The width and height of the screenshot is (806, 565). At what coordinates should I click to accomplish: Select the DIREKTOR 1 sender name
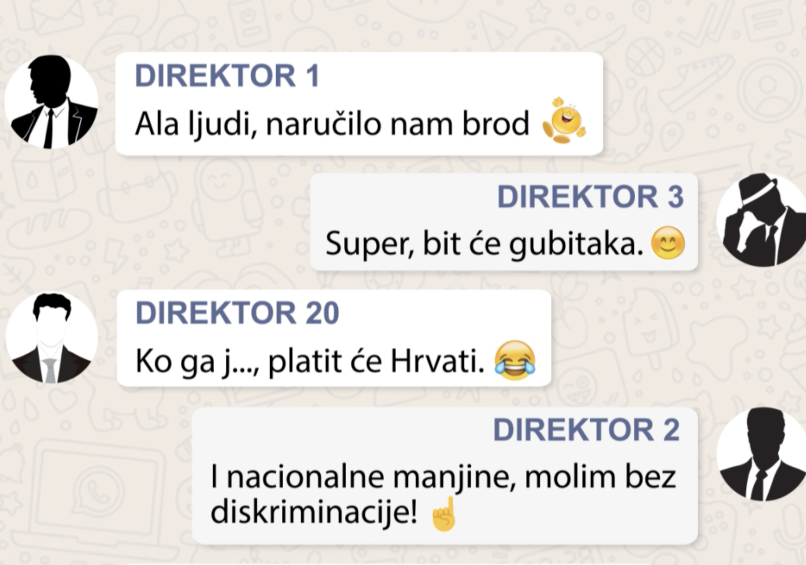coord(227,76)
